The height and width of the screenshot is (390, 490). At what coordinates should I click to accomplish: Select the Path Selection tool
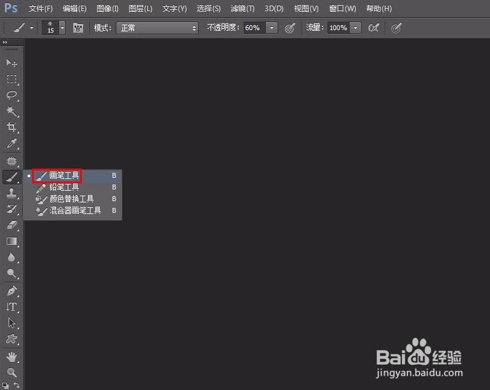12,323
